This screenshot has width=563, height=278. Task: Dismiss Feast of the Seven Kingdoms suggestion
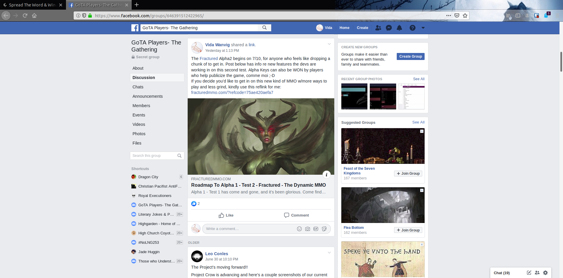(422, 131)
